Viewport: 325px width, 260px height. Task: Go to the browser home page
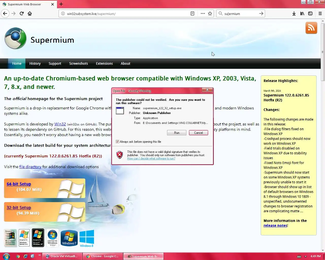30,13
